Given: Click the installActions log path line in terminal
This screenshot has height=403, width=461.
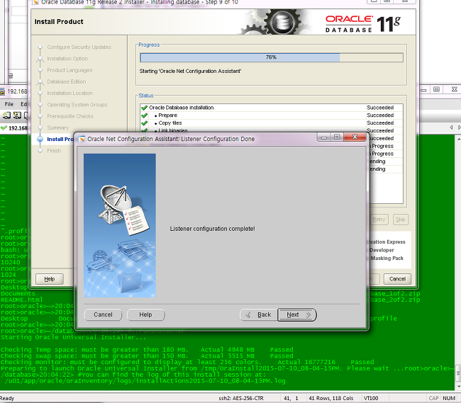Looking at the screenshot, I should point(145,381).
